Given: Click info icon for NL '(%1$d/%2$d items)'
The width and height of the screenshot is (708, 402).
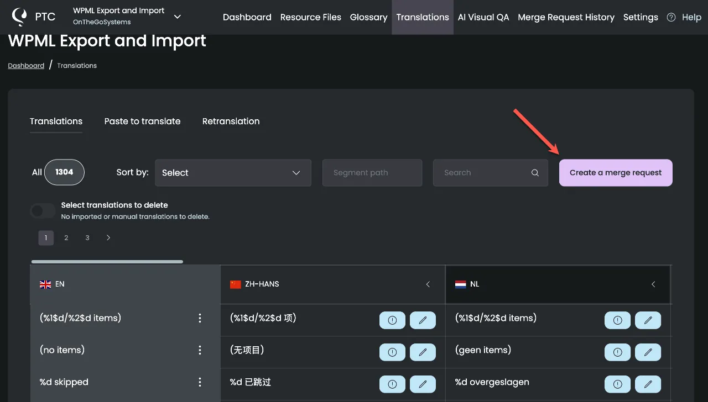Looking at the screenshot, I should pos(617,320).
